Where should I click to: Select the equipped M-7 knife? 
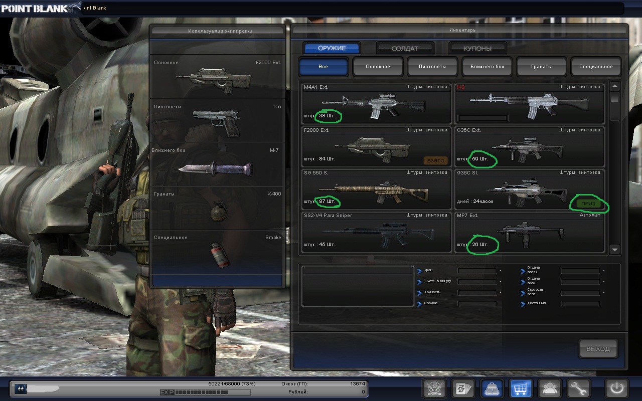[x=218, y=164]
